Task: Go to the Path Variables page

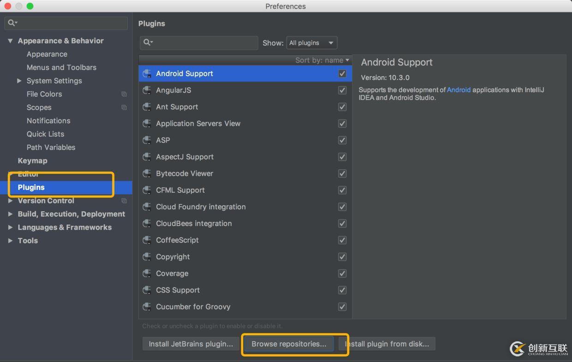Action: pos(51,148)
